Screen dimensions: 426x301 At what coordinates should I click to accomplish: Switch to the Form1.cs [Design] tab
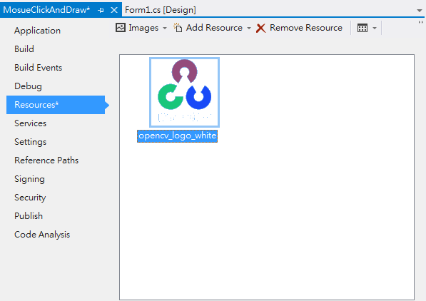pyautogui.click(x=161, y=10)
